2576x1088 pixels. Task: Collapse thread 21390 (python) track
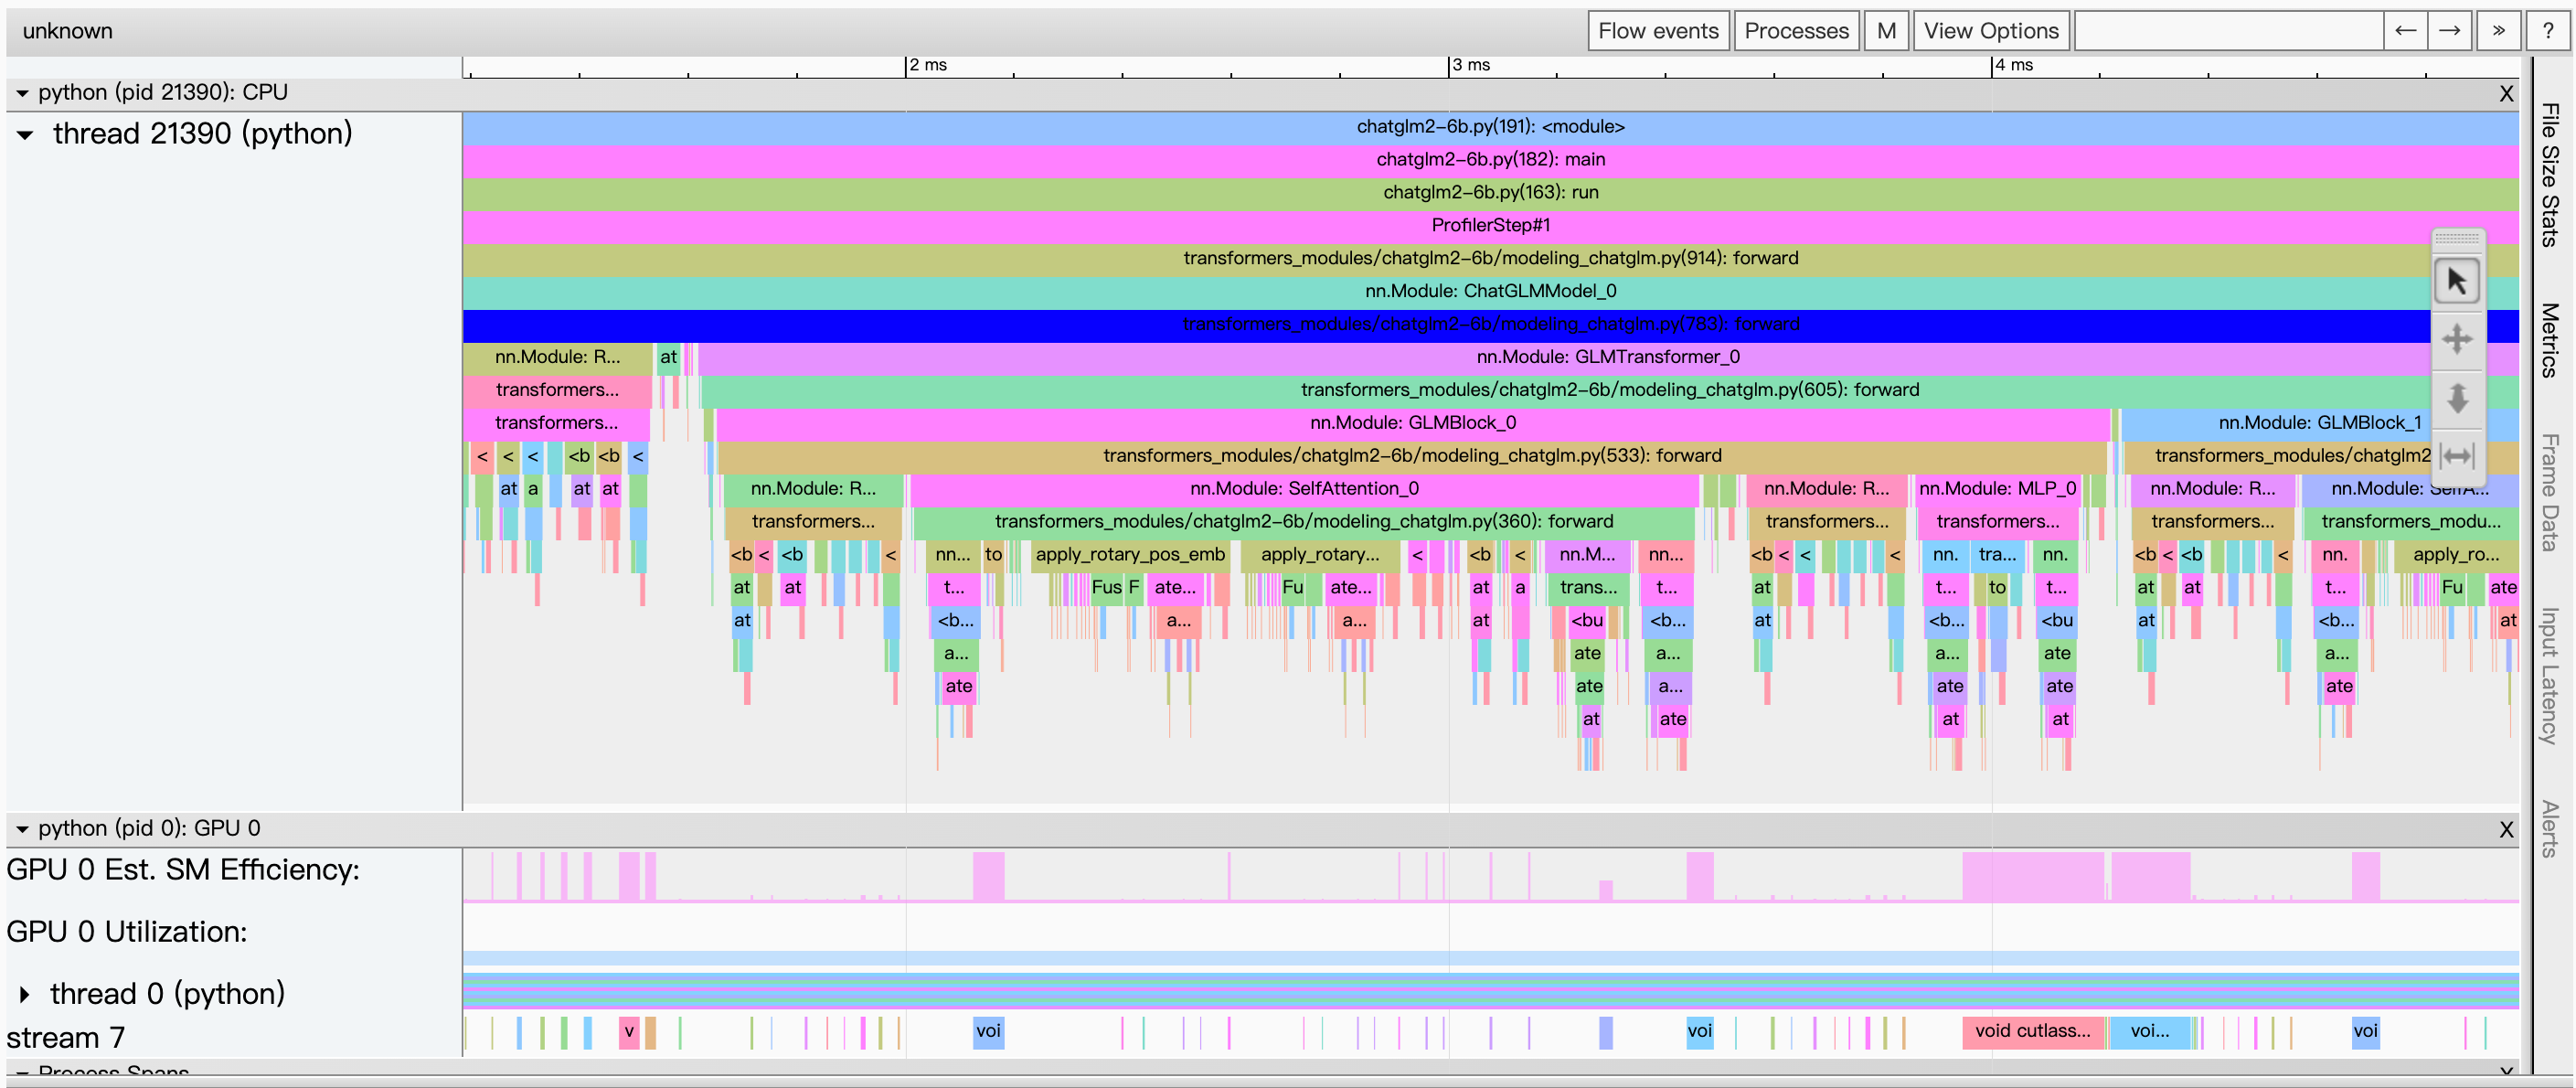click(x=26, y=134)
